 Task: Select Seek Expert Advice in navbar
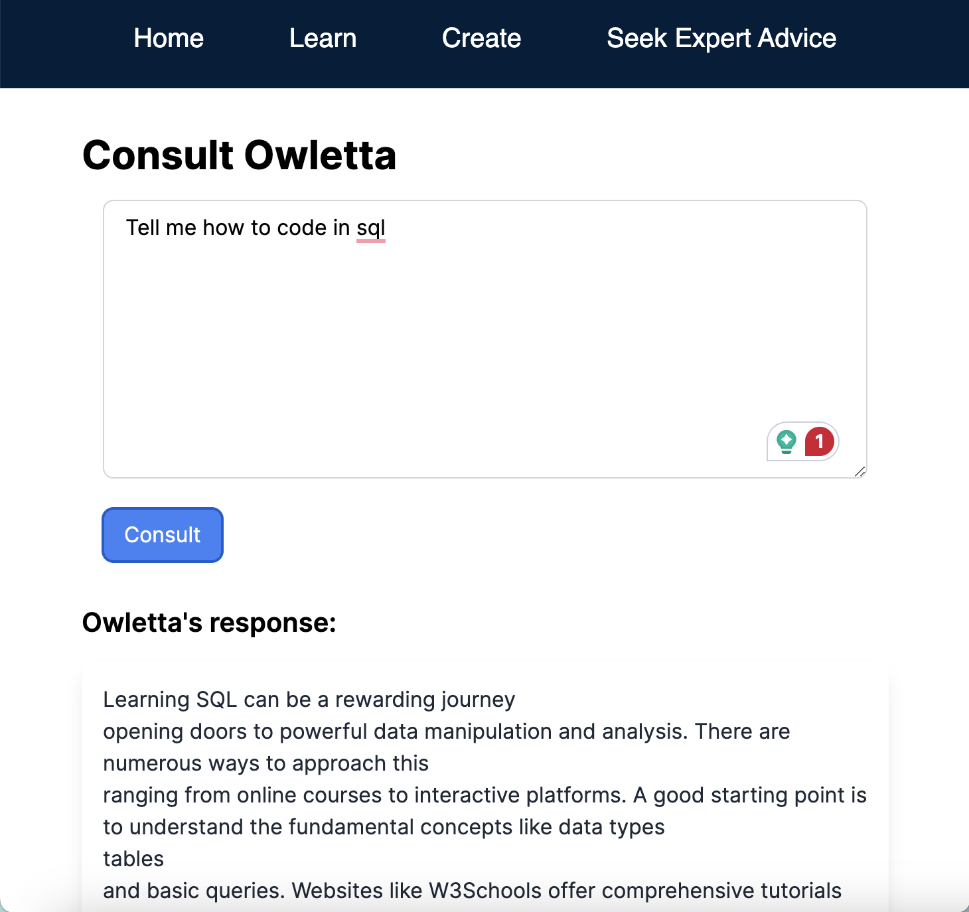(721, 38)
